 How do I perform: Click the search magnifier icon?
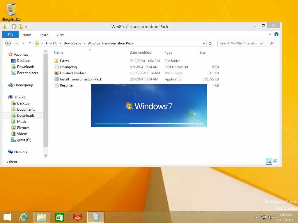click(272, 43)
